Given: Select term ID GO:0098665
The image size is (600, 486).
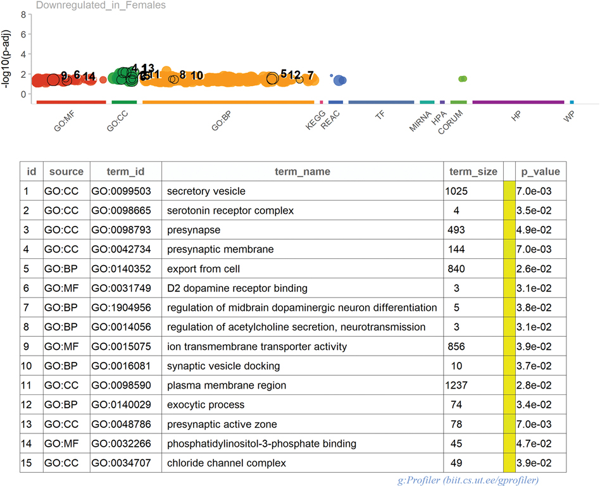Looking at the screenshot, I should (121, 211).
